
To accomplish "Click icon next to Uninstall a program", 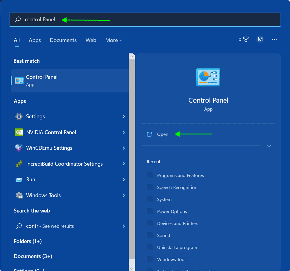I will coord(150,247).
